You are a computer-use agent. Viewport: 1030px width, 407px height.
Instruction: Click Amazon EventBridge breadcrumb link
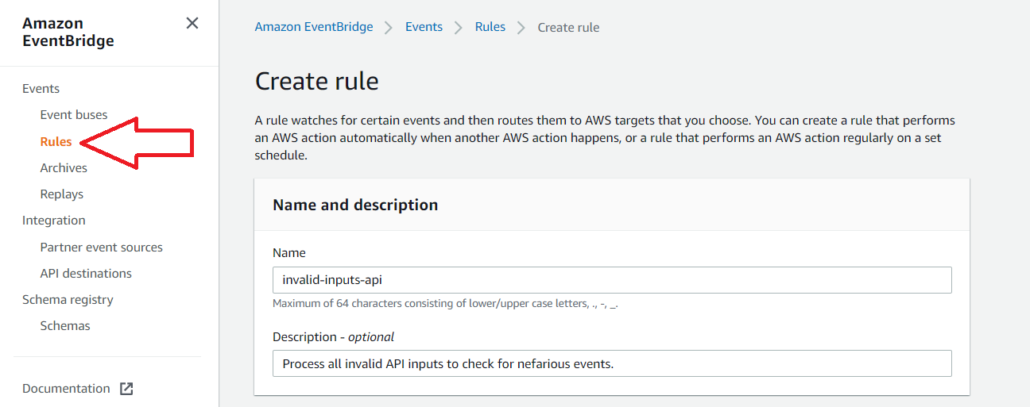pos(314,27)
